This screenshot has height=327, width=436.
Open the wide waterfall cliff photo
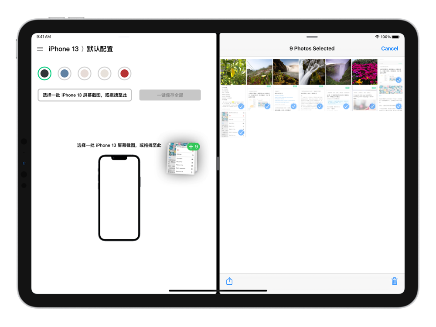[286, 72]
